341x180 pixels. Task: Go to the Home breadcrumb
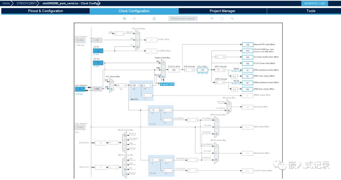(6, 3)
